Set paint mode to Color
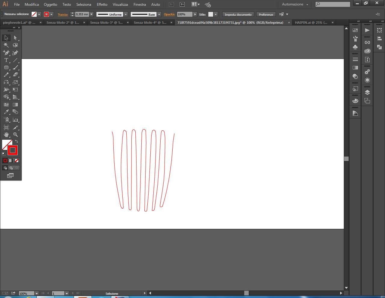 coord(5,160)
